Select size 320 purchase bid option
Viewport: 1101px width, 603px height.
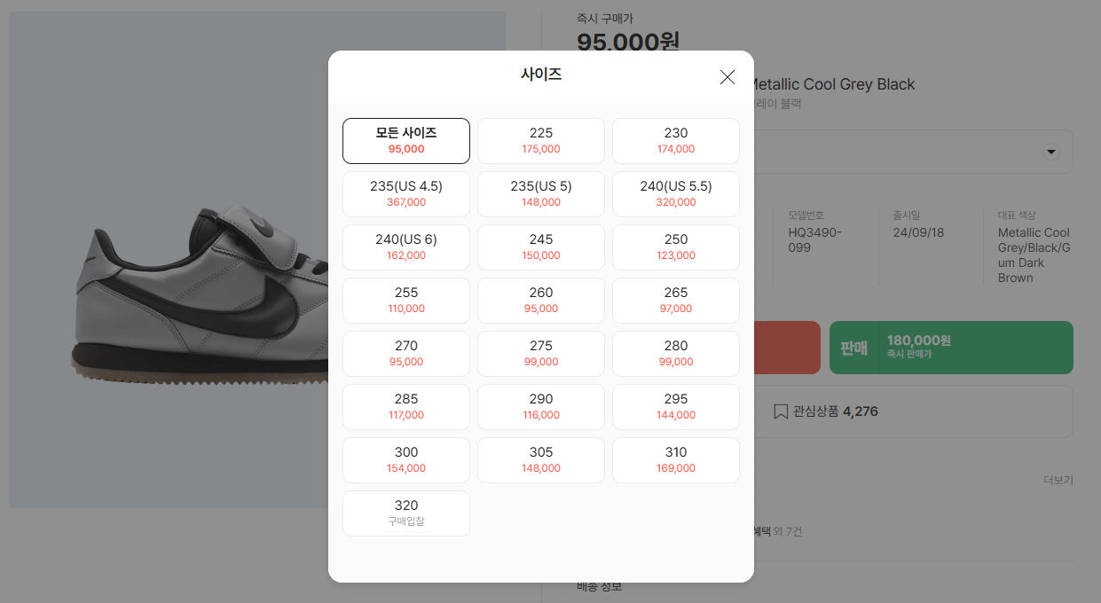406,513
